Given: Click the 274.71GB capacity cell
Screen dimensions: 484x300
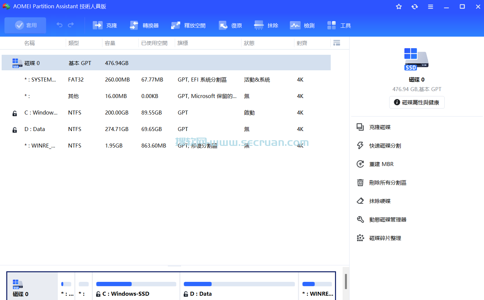Looking at the screenshot, I should click(x=117, y=129).
